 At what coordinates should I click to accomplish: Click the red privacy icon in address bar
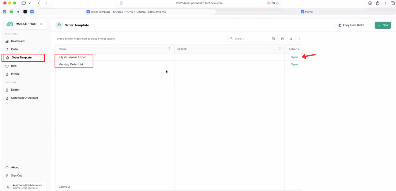coord(268,3)
